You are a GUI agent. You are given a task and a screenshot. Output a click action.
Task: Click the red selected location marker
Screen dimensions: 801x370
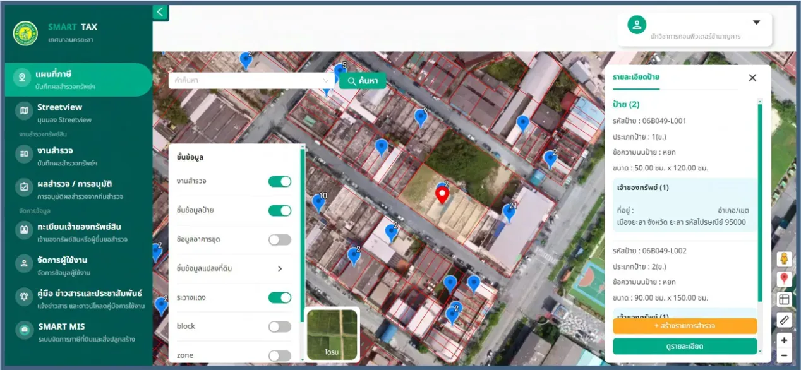(442, 195)
